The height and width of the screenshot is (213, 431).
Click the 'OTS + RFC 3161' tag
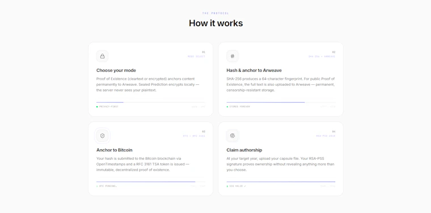[194, 136]
